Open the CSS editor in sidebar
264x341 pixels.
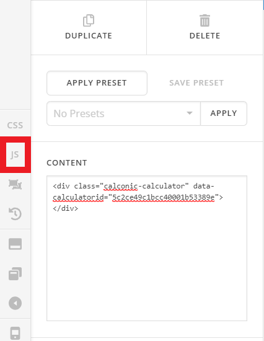(15, 125)
